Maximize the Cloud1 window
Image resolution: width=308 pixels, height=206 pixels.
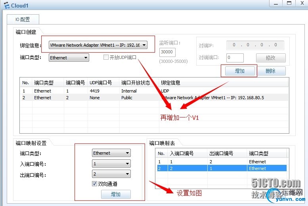pos(289,3)
